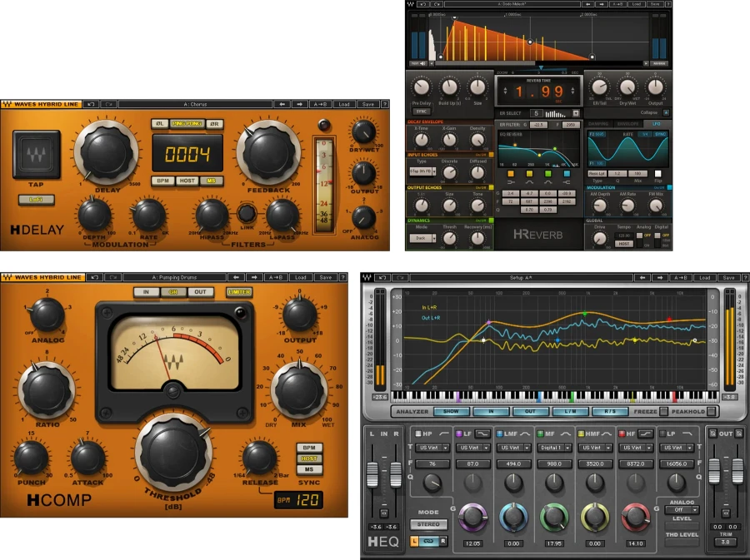Click undo arrow in H-Comp toolbar
Viewport: 750px width, 560px height.
point(95,277)
